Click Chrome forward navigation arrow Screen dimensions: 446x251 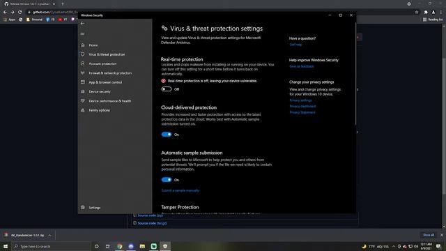13,12
